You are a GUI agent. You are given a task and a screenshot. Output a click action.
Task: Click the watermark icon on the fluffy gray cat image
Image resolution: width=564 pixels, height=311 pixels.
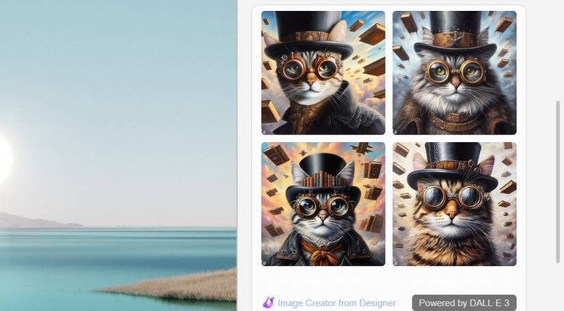[396, 132]
